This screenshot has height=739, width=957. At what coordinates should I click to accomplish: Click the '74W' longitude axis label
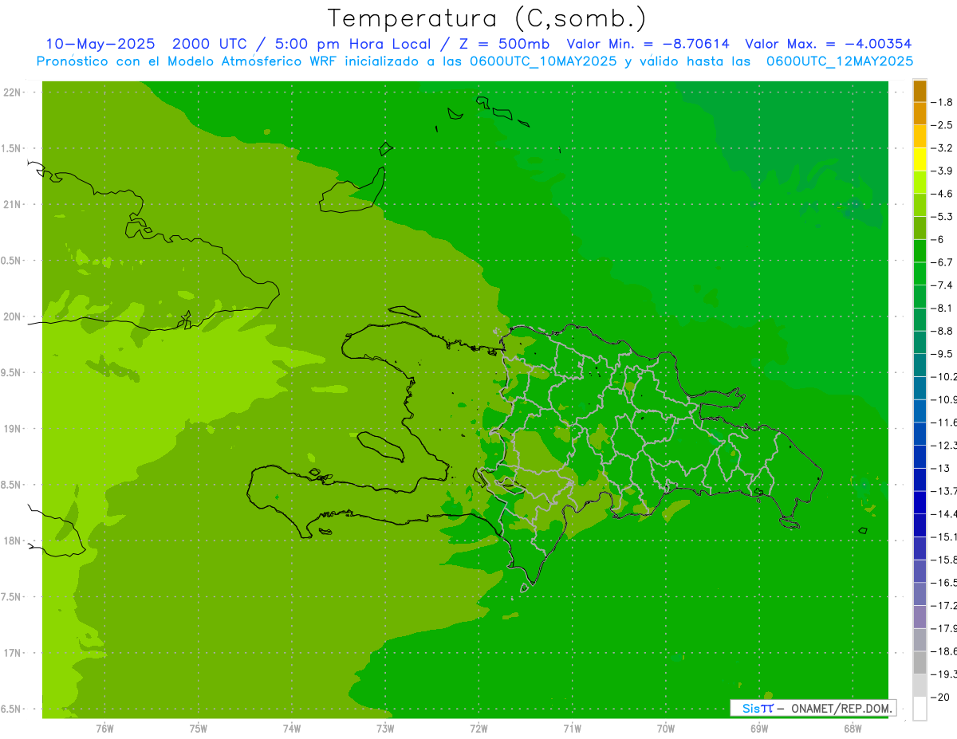click(291, 729)
